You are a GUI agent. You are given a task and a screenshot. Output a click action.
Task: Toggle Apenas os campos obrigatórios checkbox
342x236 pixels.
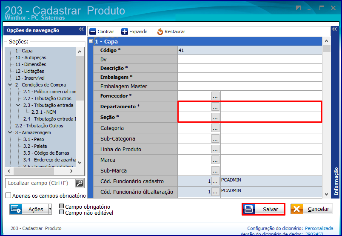tap(8, 196)
